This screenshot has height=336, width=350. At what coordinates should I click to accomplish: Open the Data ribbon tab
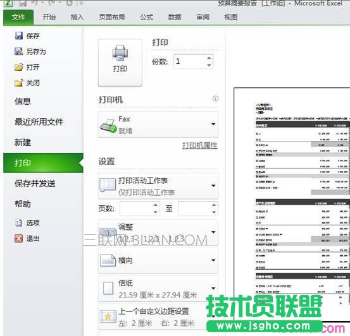click(x=175, y=17)
